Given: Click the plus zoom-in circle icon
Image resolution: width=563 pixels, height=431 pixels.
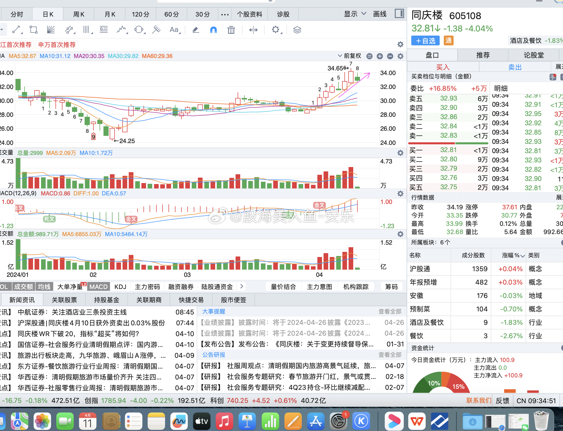Looking at the screenshot, I should click(380, 56).
